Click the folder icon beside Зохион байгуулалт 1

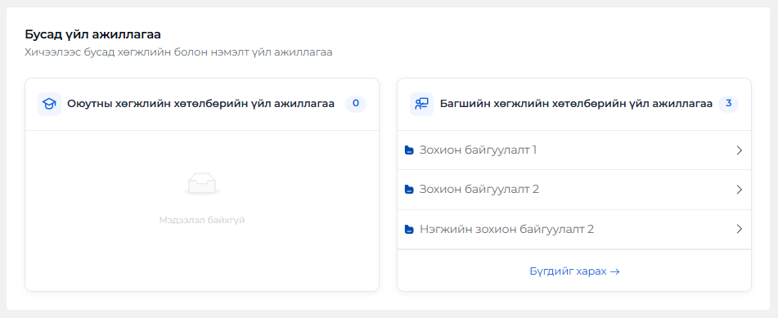click(x=409, y=150)
